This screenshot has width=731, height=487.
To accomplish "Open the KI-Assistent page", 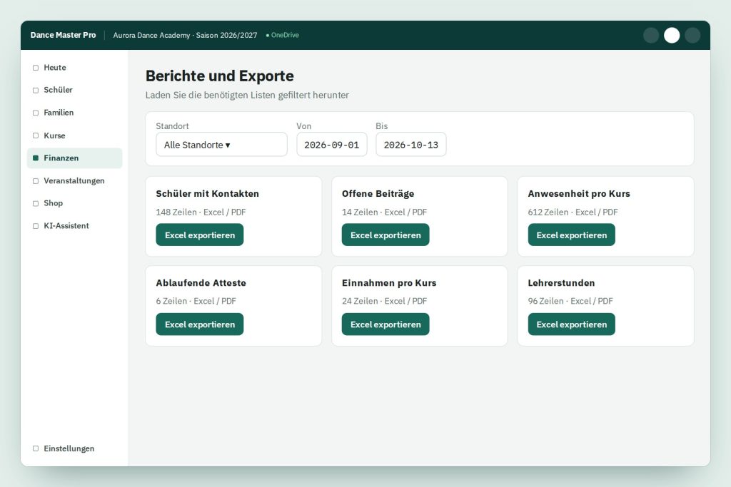I will [x=74, y=226].
